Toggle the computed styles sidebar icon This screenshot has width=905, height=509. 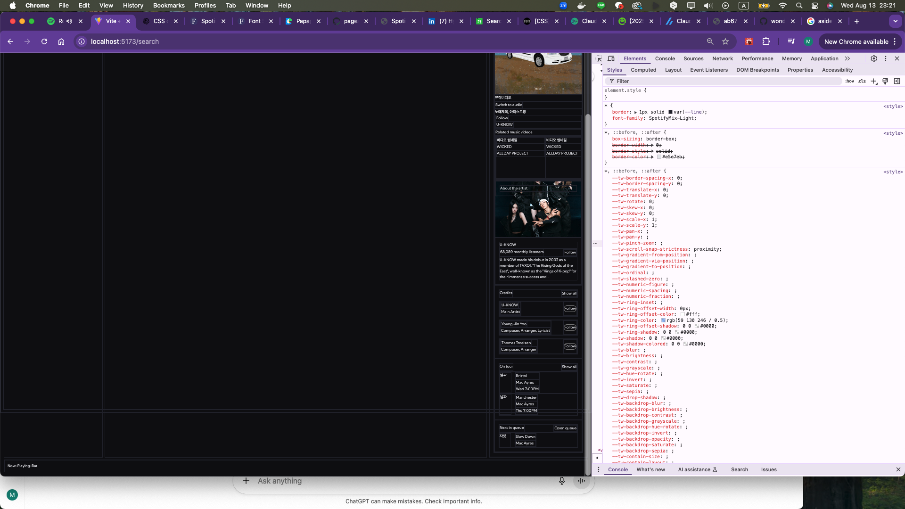tap(897, 81)
